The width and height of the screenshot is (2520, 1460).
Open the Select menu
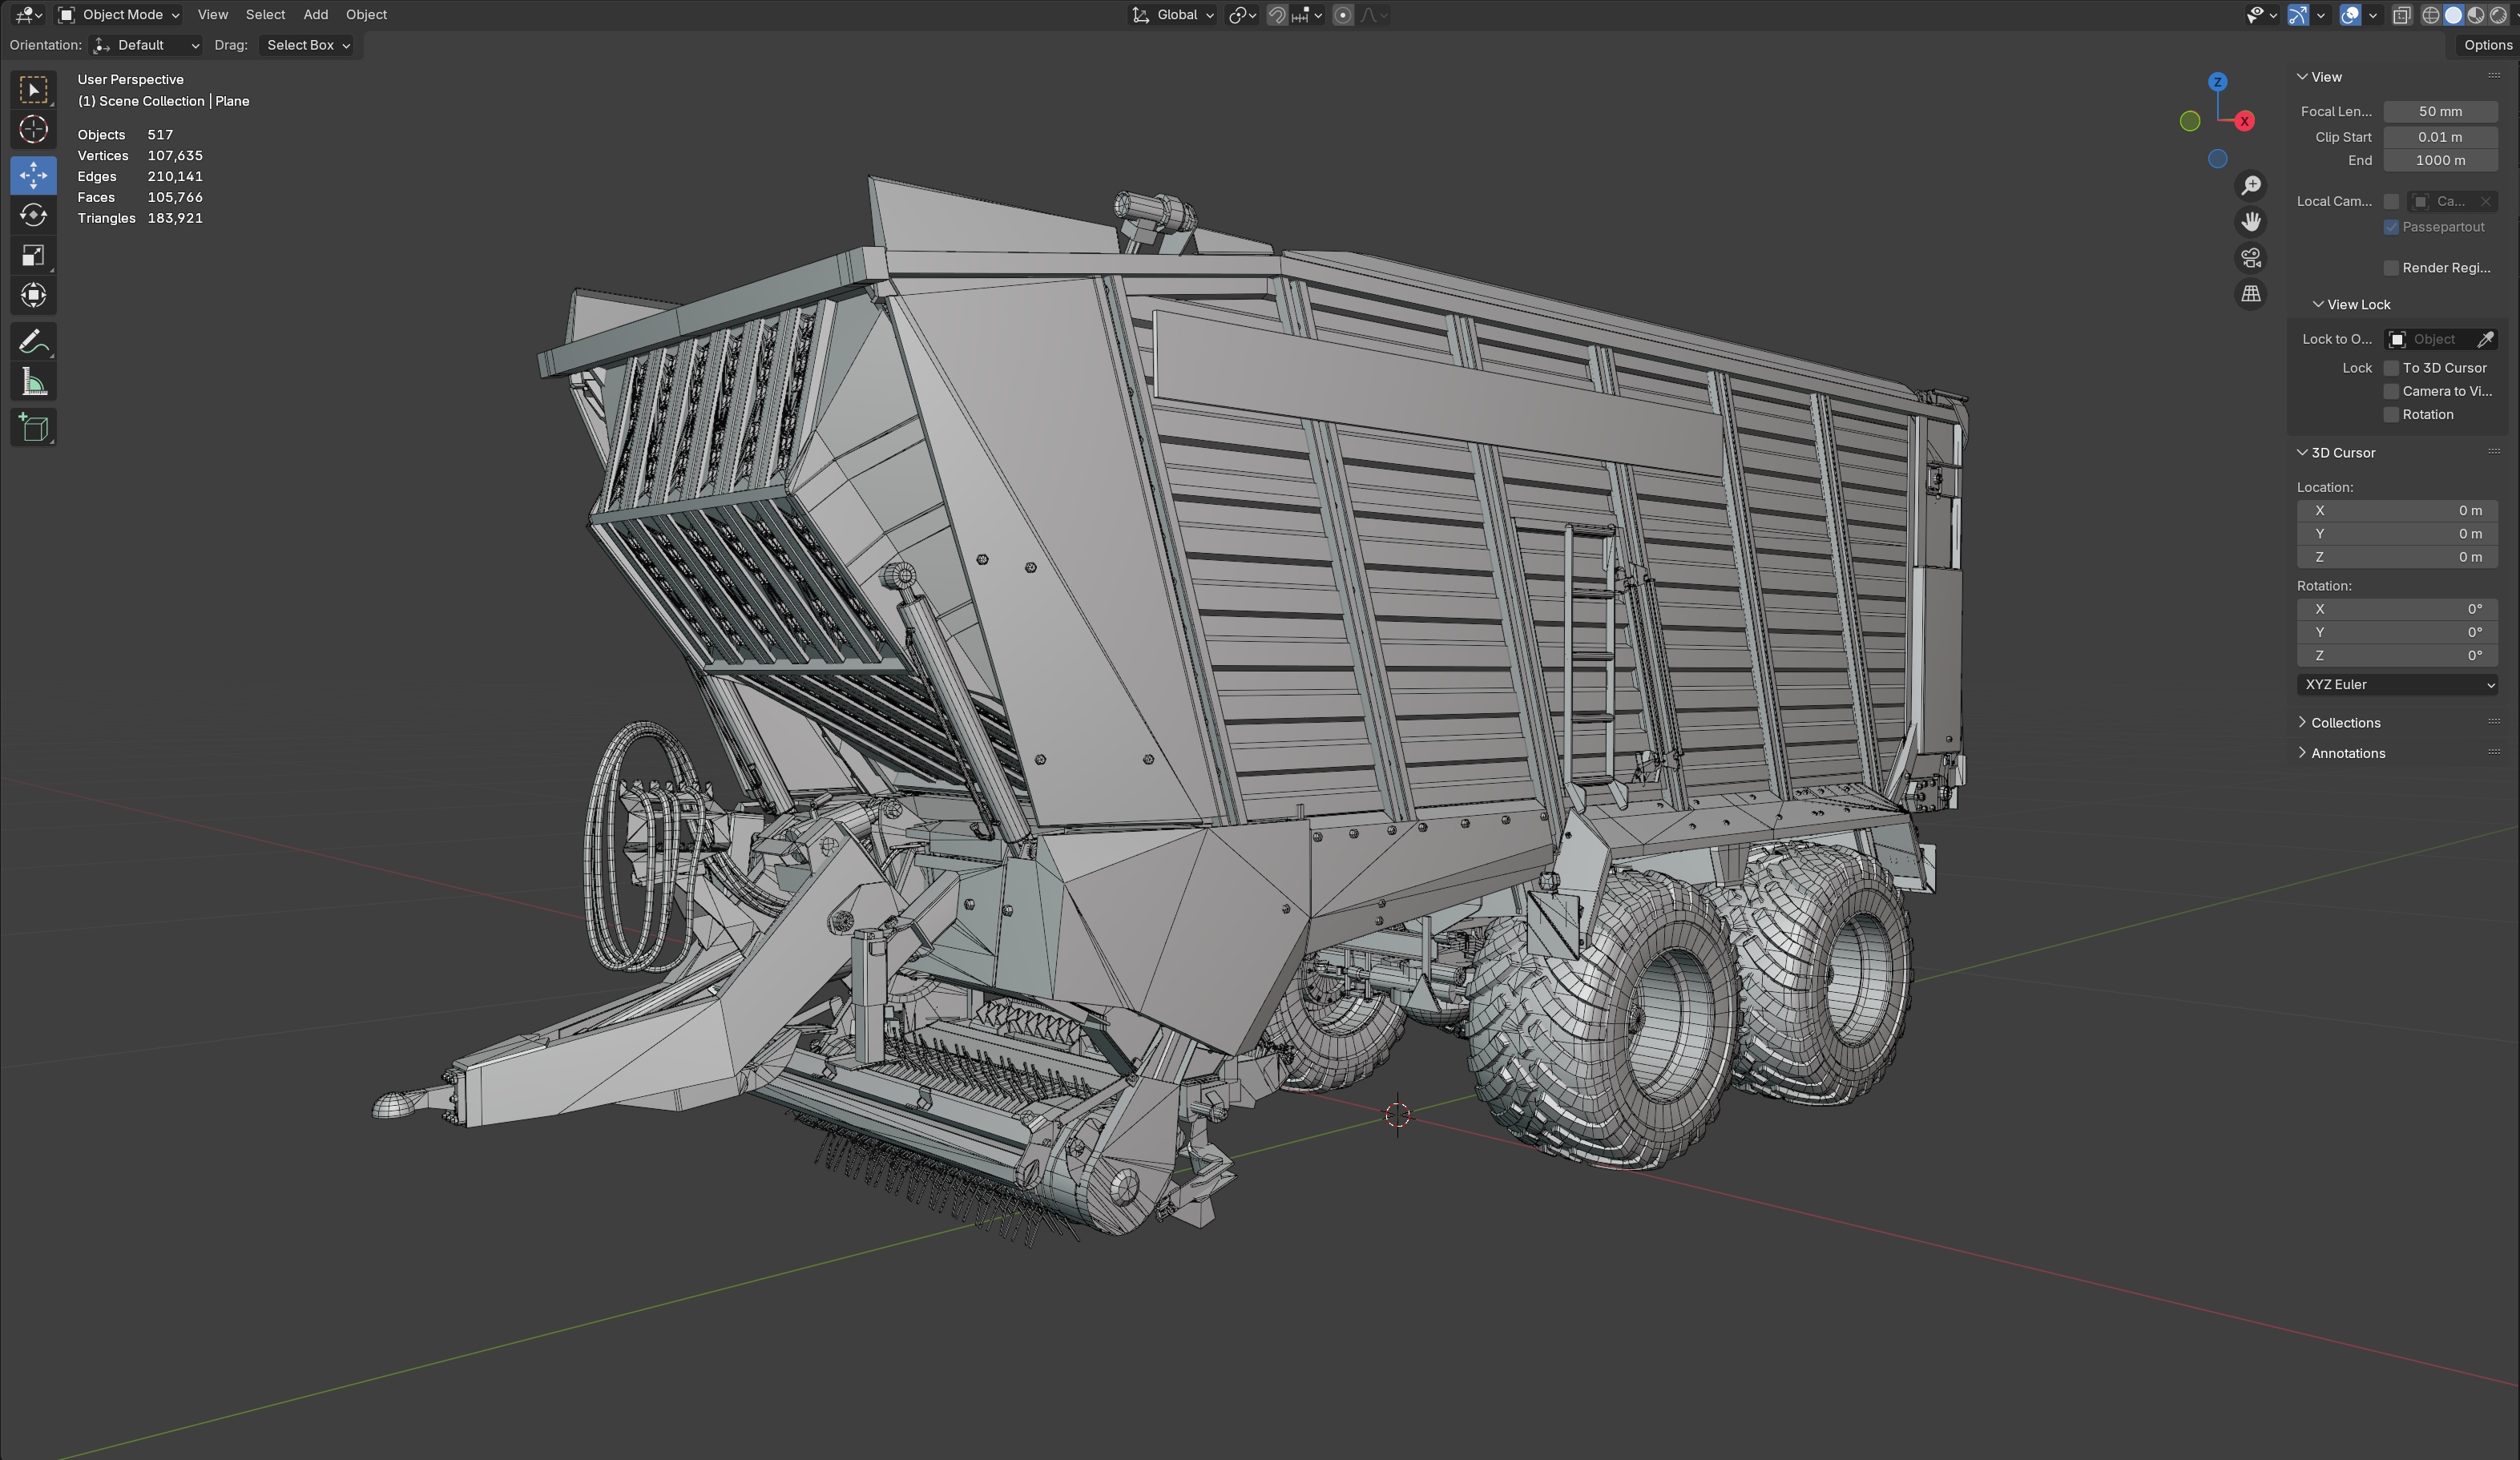[265, 15]
